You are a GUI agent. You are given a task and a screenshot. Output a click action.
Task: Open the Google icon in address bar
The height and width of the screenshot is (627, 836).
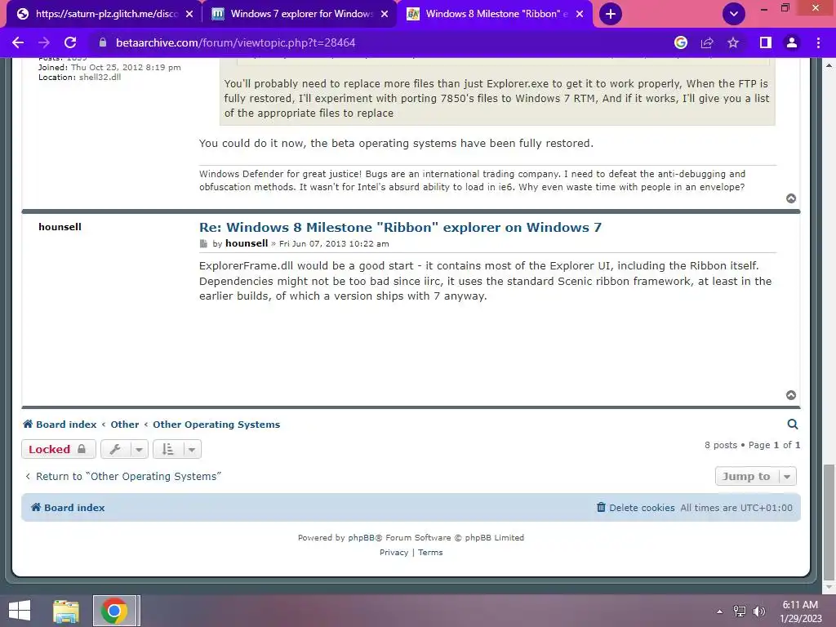pyautogui.click(x=680, y=42)
